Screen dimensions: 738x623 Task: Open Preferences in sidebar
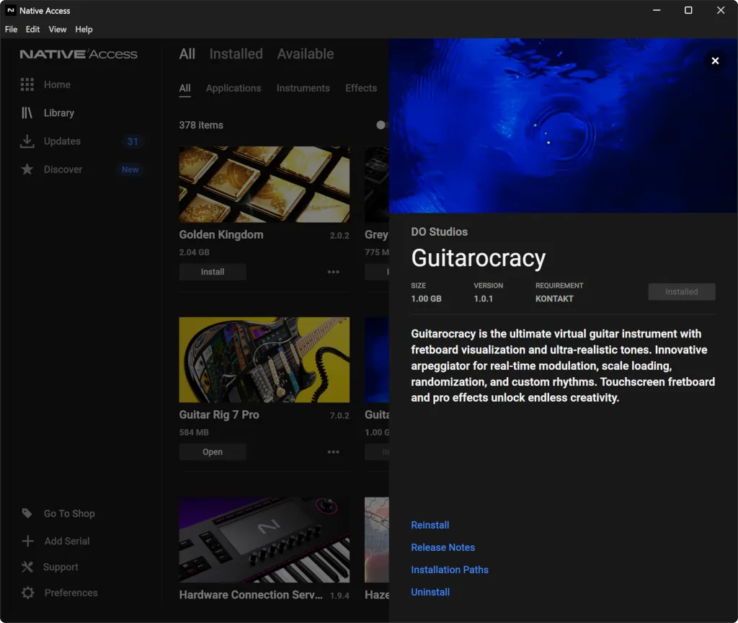pos(71,593)
